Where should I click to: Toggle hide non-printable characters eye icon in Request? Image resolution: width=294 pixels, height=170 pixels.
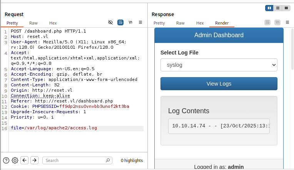pyautogui.click(x=110, y=22)
